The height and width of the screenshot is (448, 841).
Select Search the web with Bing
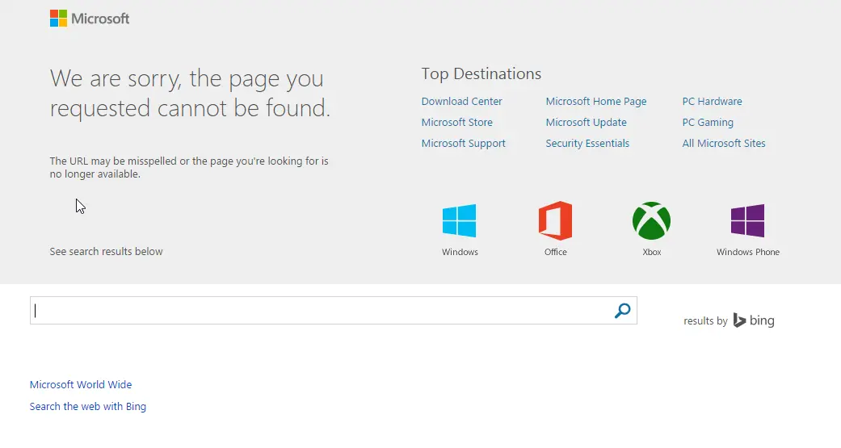[88, 407]
